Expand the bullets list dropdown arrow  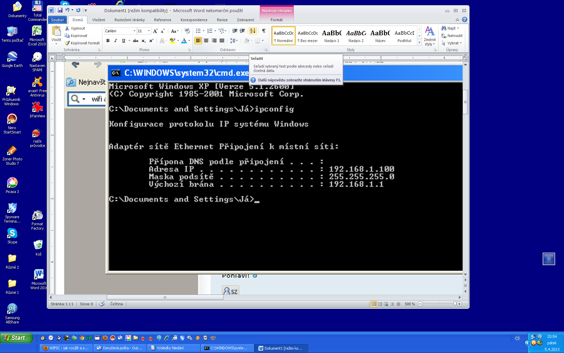click(x=203, y=31)
